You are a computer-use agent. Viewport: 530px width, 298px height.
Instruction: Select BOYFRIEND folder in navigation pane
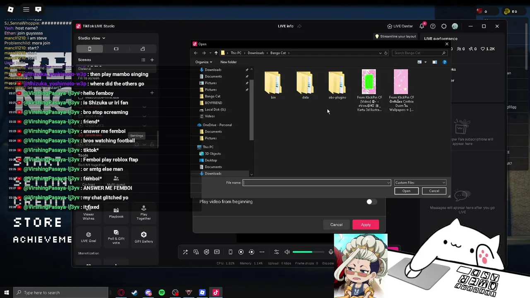click(213, 103)
